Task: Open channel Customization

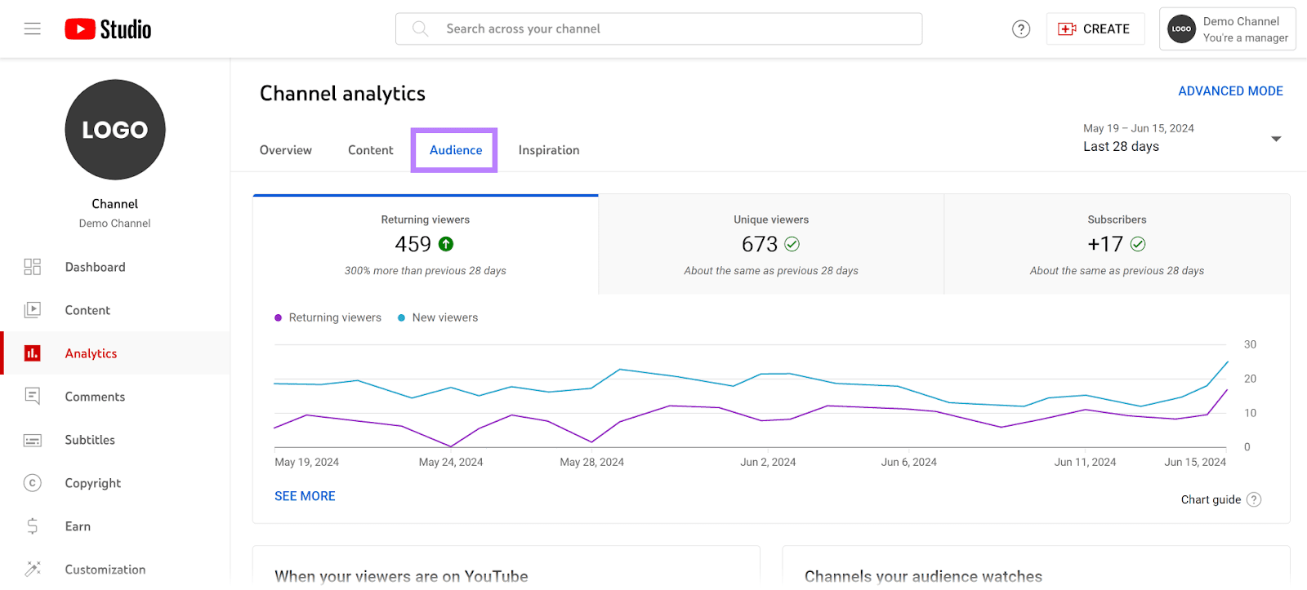Action: pos(105,570)
